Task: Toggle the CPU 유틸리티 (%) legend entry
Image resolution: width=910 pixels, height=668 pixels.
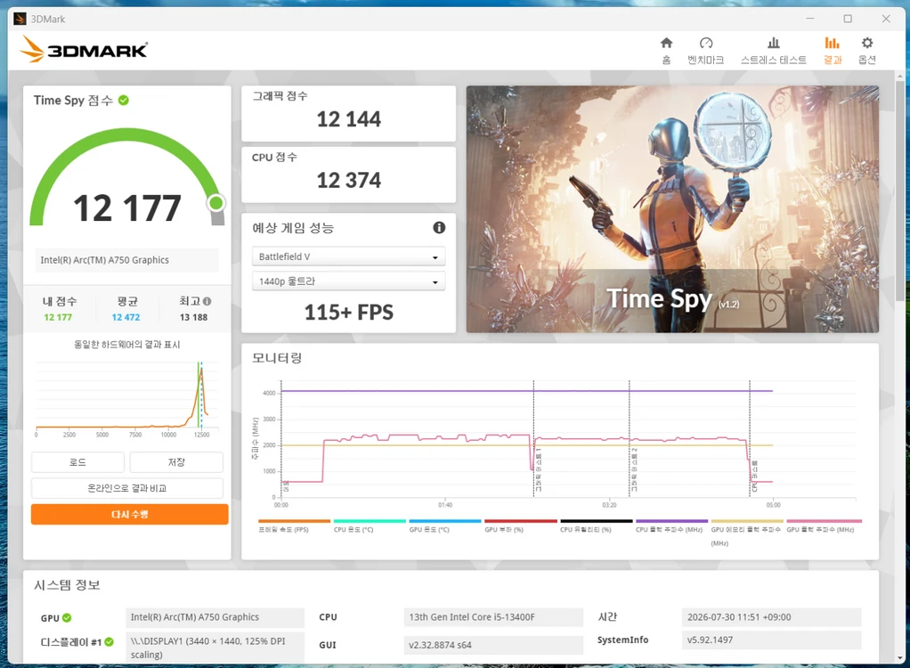Action: coord(596,525)
